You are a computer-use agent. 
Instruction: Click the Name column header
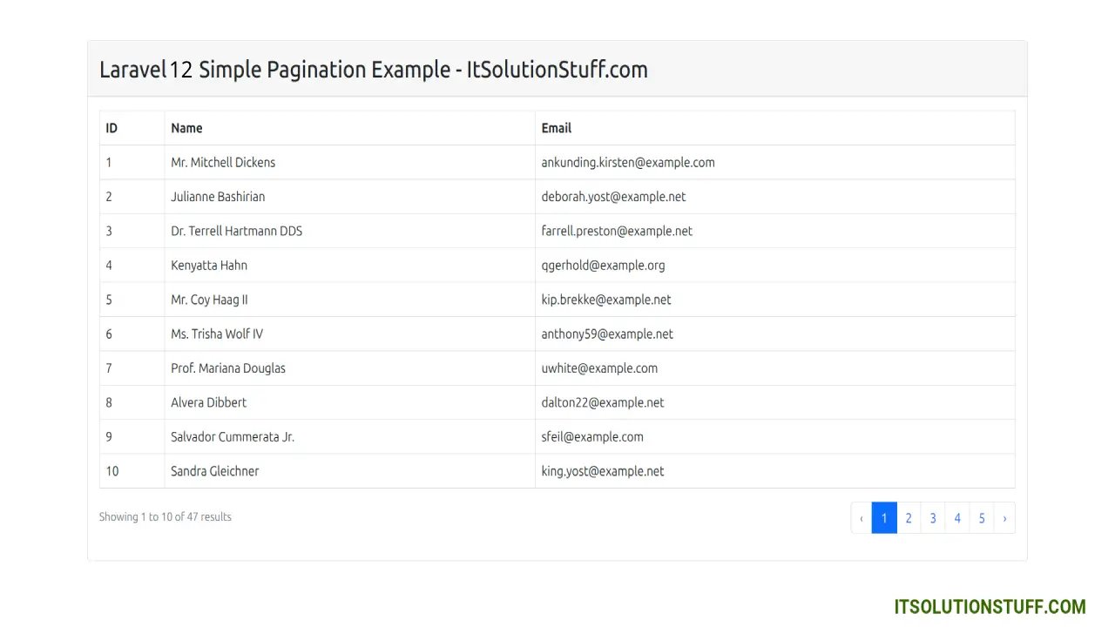186,128
